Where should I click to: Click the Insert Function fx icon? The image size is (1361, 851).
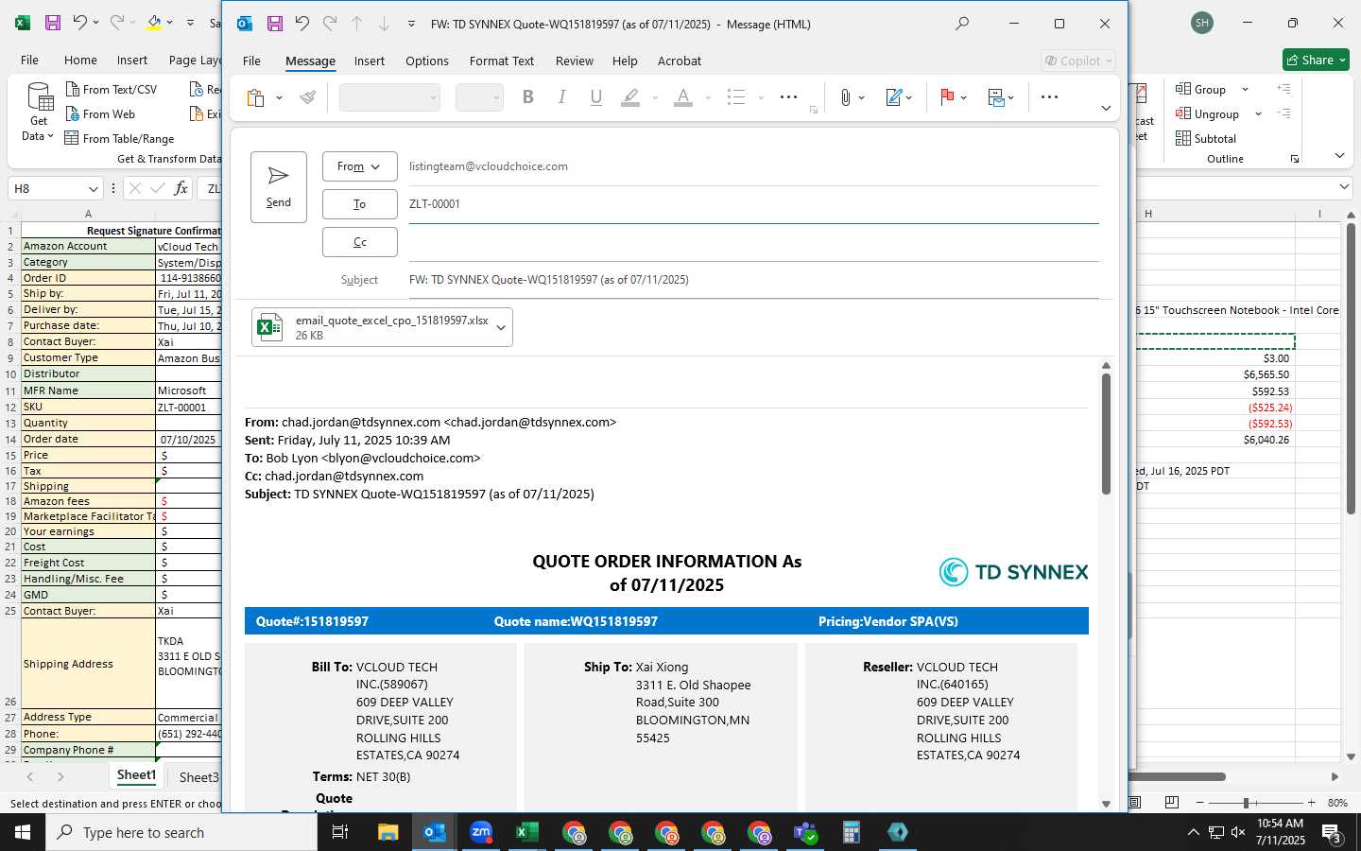(181, 188)
